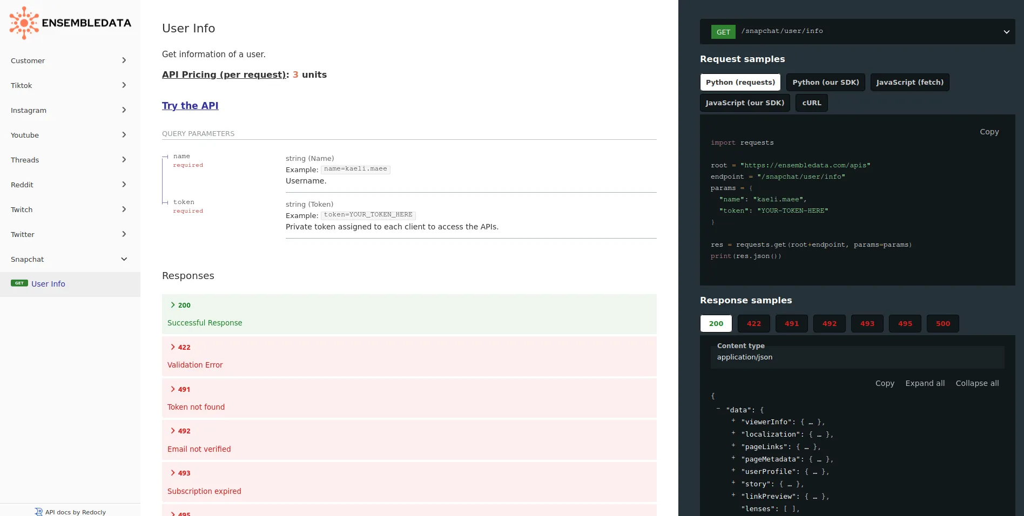The width and height of the screenshot is (1024, 516).
Task: Open the User Info endpoint page
Action: [70, 284]
